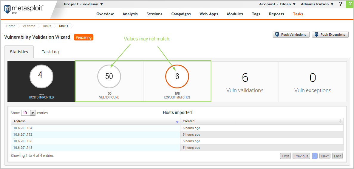This screenshot has width=354, height=169.
Task: Select the Vulns Found circle showing 50
Action: pos(109,76)
